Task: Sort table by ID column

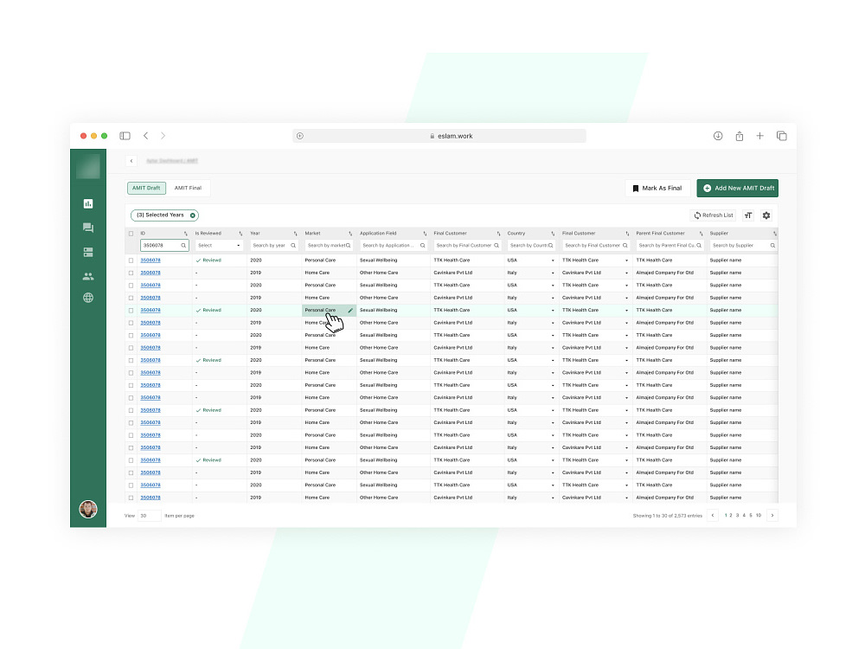Action: point(185,234)
